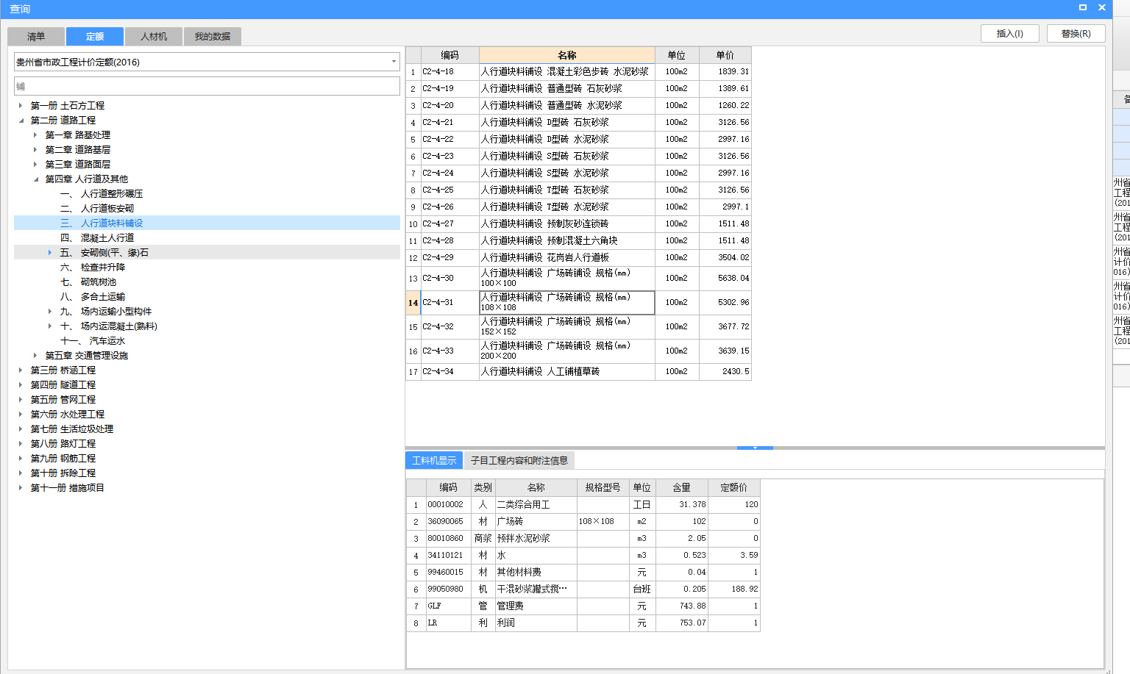Close the 查询 dialog
The height and width of the screenshot is (674, 1130).
1102,7
